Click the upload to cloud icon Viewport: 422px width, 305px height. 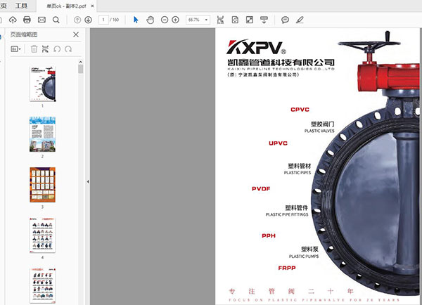point(13,20)
